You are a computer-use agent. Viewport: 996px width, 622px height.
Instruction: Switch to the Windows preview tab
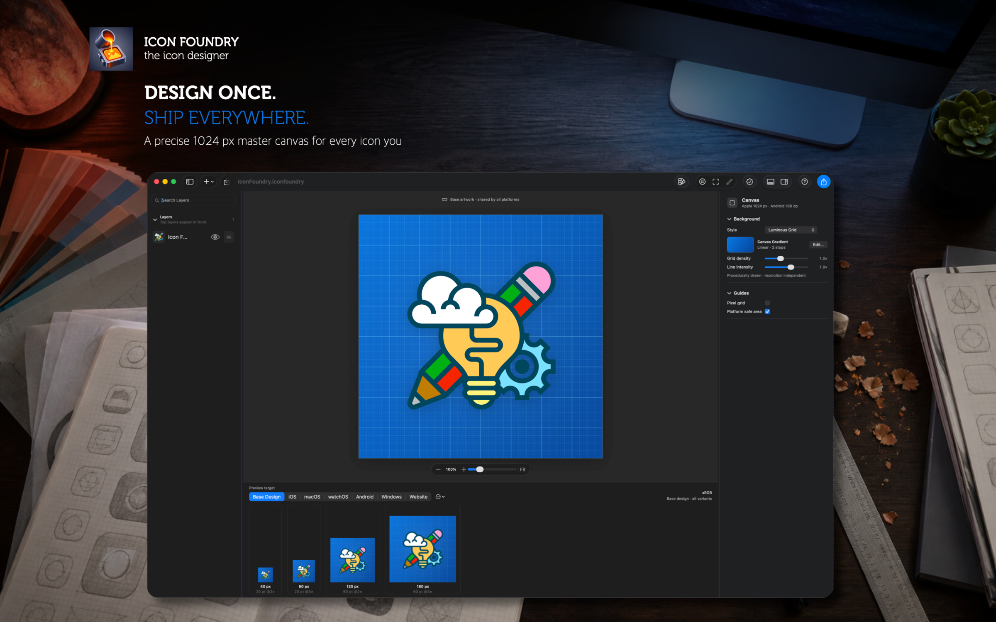(391, 497)
